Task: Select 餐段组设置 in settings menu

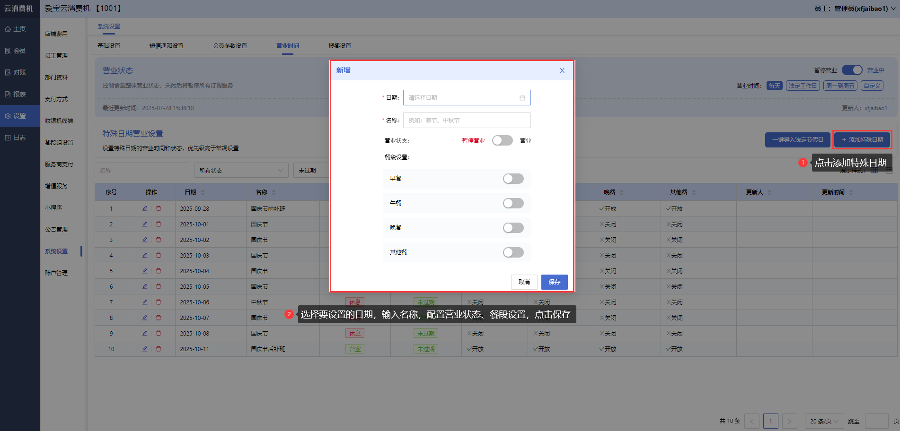Action: coord(59,143)
